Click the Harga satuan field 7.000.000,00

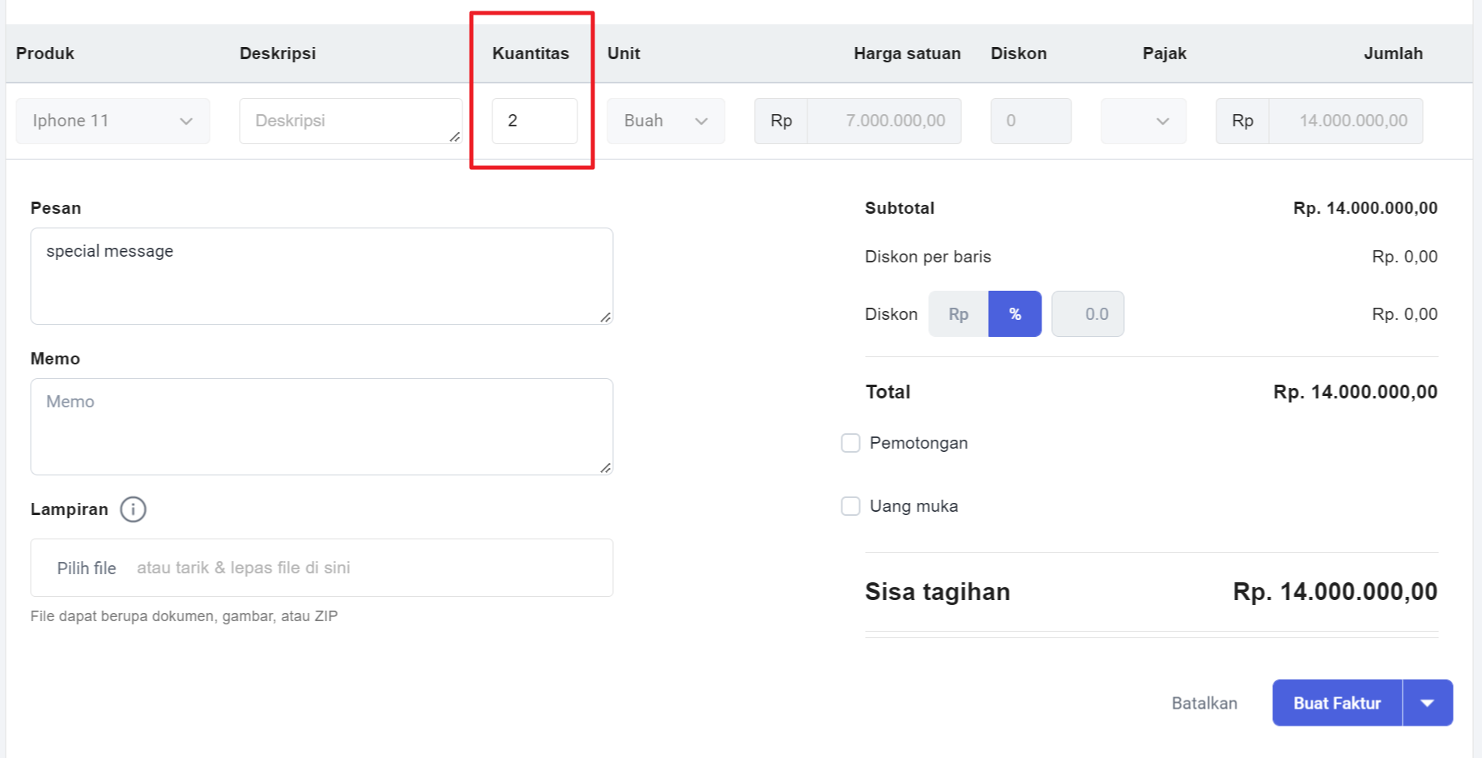tap(884, 121)
